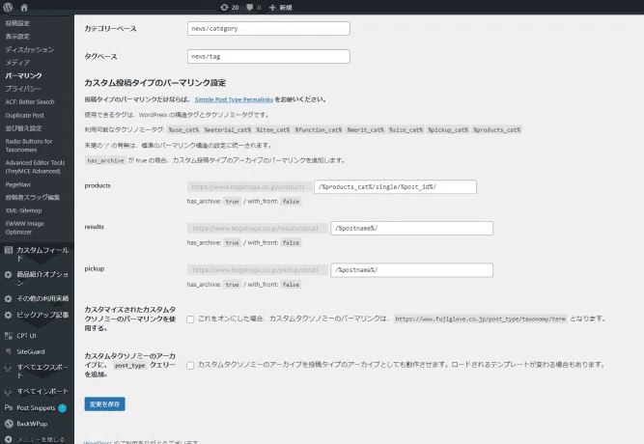Click the post_type/taxonomy/term example URL
This screenshot has width=644, height=444.
[480, 319]
